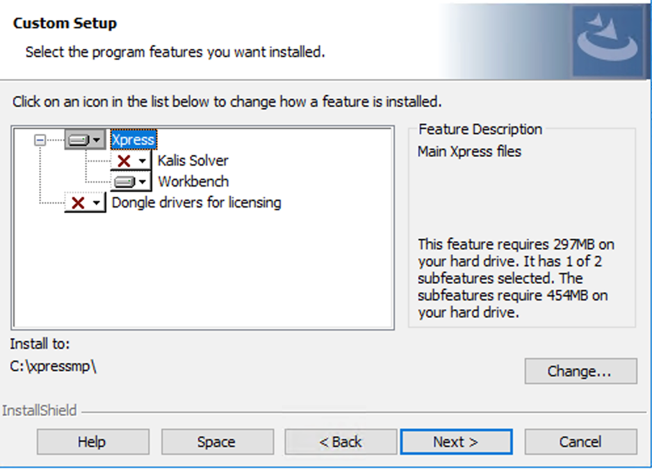652x470 pixels.
Task: Open the Kalis Solver install-state dropdown arrow
Action: pos(142,161)
